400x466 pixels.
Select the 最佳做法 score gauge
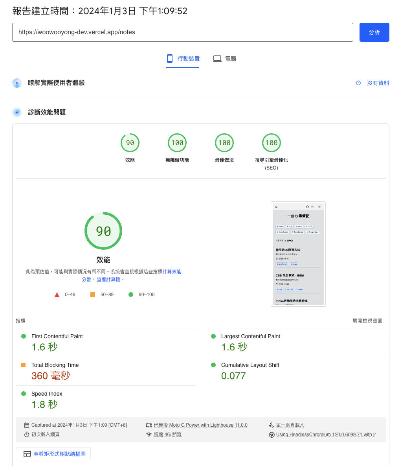[224, 143]
